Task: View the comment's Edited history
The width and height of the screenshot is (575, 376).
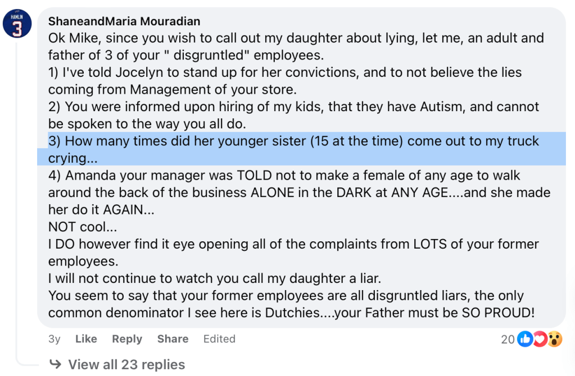Action: pos(219,339)
